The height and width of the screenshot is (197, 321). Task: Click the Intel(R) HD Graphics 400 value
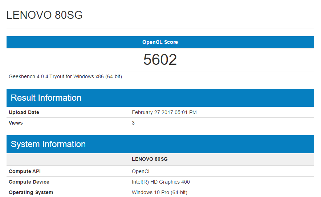tap(160, 182)
